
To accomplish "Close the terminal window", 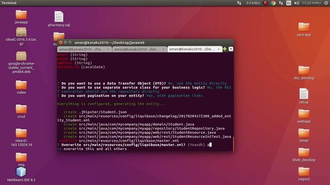I will (61, 43).
